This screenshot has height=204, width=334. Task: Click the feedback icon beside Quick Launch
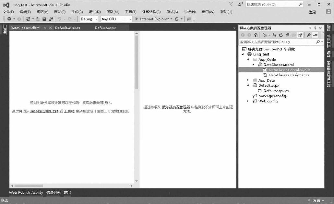click(241, 4)
